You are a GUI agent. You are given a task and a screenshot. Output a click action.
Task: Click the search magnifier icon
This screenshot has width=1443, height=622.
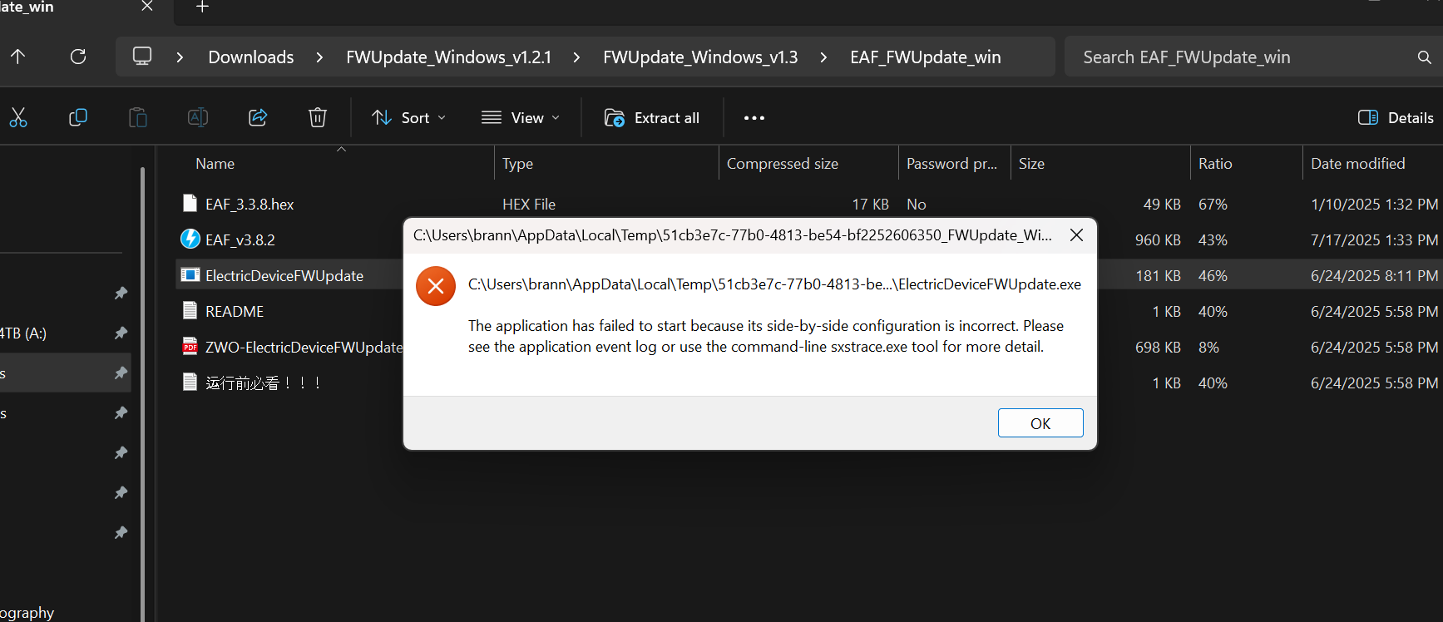1424,57
